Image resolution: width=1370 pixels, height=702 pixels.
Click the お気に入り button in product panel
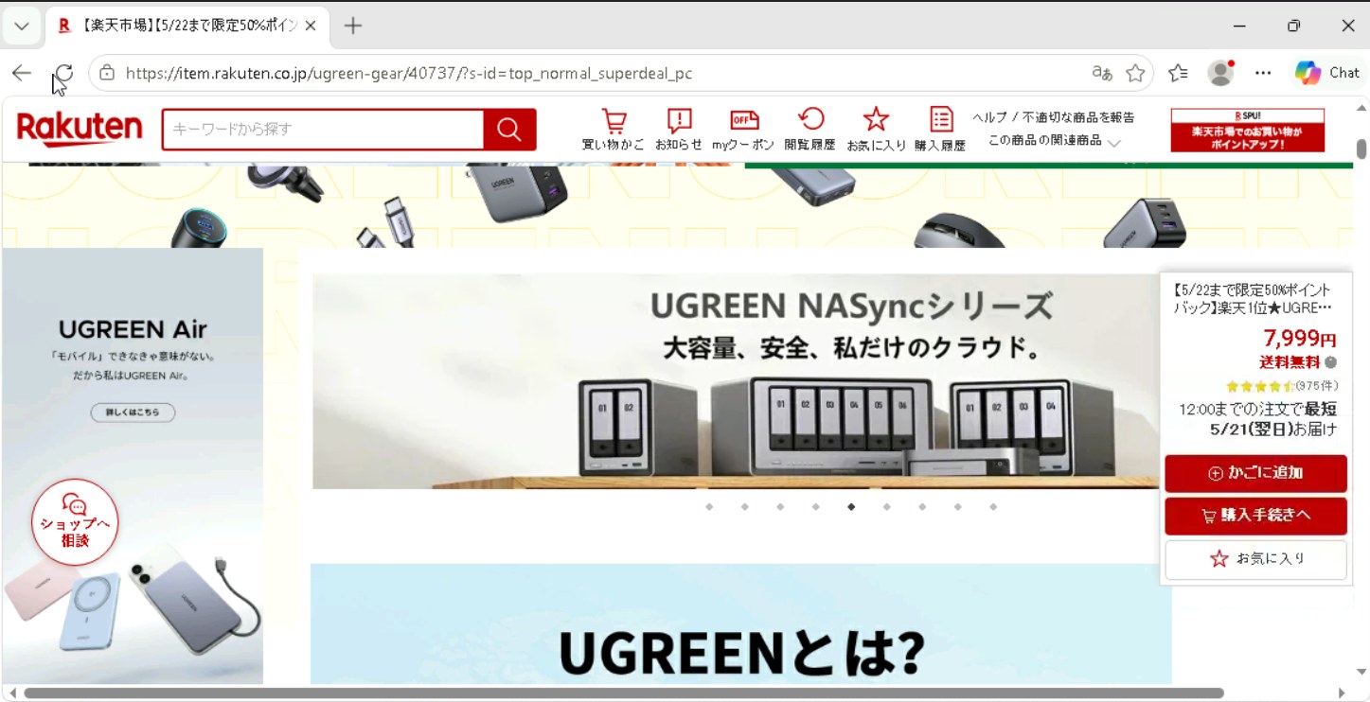(x=1255, y=559)
